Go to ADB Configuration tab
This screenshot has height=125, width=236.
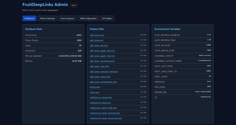coord(88,18)
